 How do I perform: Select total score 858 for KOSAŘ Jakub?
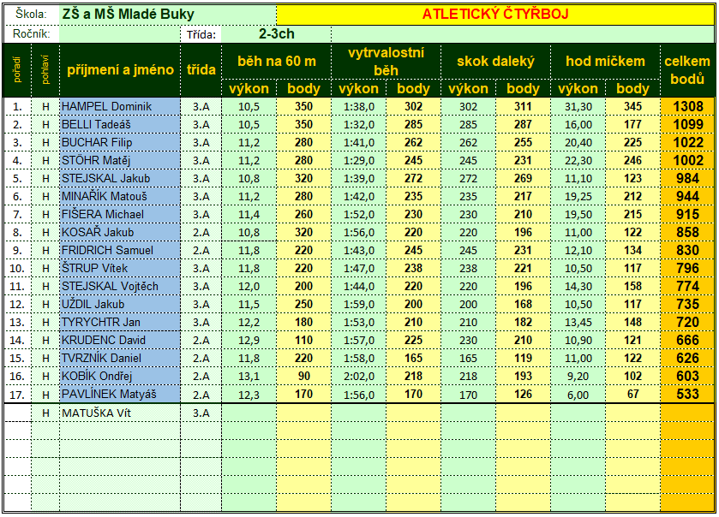[x=687, y=232]
